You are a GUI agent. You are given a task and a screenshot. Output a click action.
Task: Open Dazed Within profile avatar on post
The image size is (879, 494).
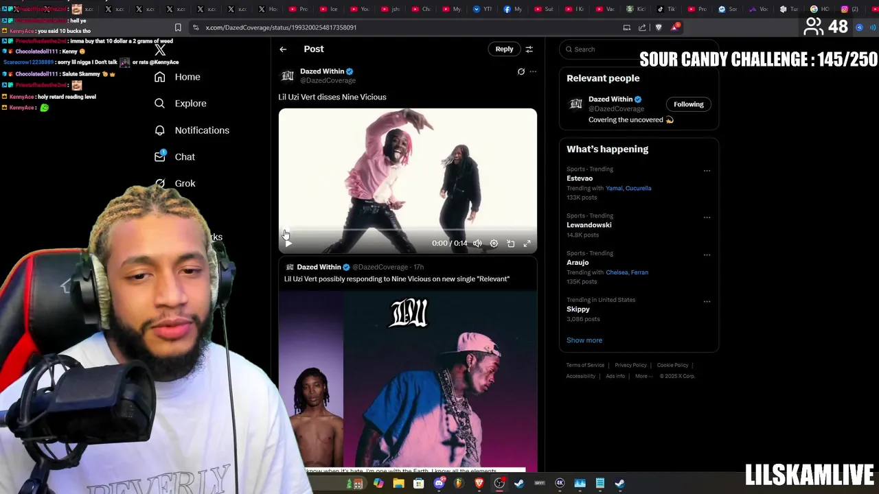point(288,75)
